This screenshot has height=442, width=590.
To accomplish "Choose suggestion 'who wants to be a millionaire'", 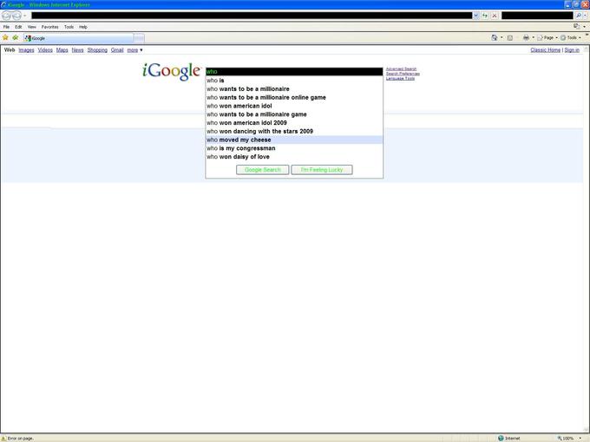I will tap(294, 89).
